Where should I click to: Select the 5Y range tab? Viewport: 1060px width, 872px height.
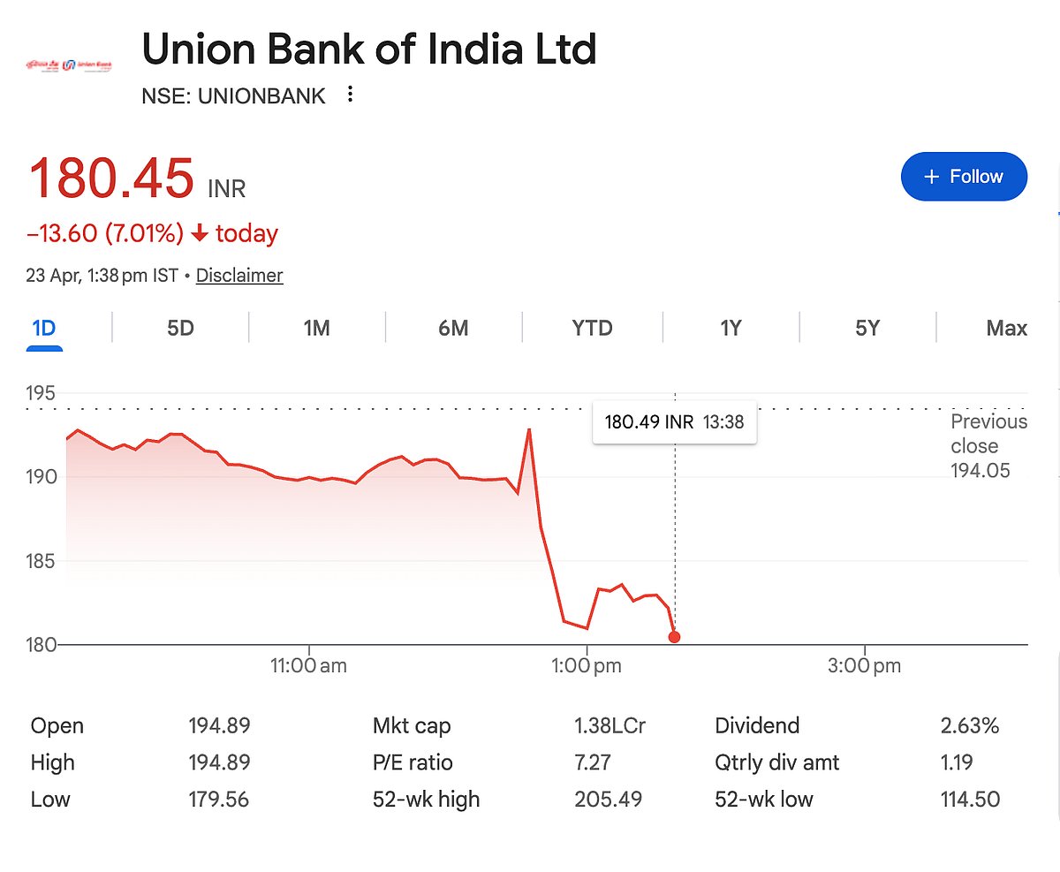867,329
